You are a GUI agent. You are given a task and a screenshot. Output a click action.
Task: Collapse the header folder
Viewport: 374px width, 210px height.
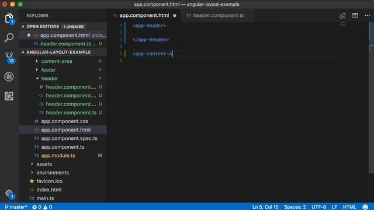pyautogui.click(x=49, y=78)
